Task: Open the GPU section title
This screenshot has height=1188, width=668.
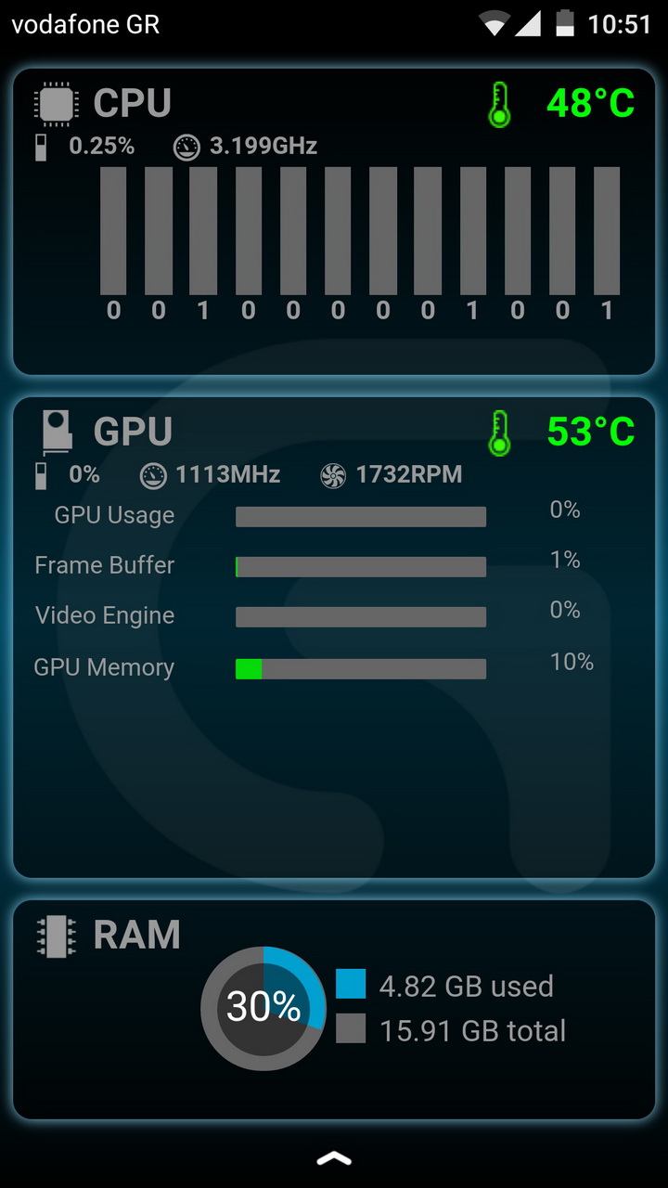Action: pos(134,433)
